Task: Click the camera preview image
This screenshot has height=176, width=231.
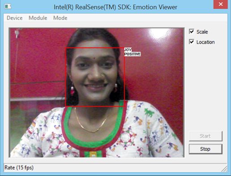Action: point(97,93)
